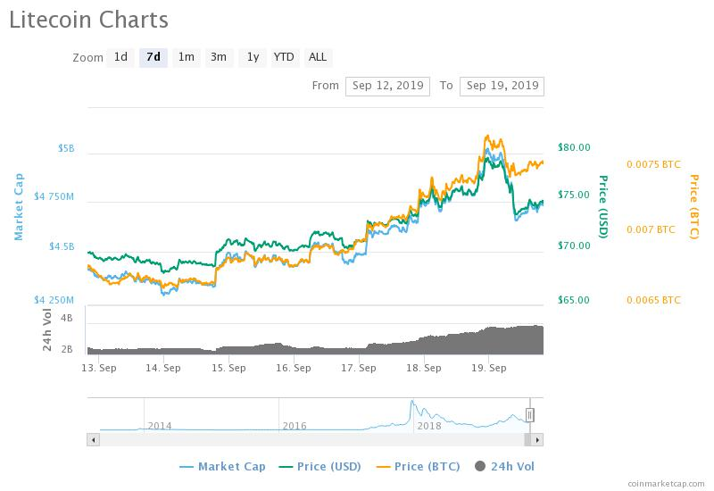This screenshot has width=714, height=491.
Task: Click the $4.5B market cap label
Action: (x=62, y=246)
